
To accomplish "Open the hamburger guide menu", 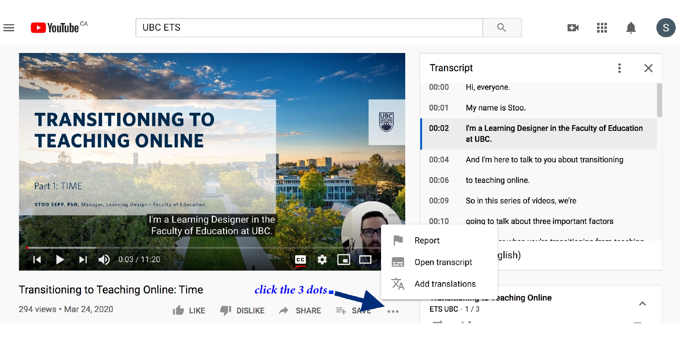I will [9, 28].
